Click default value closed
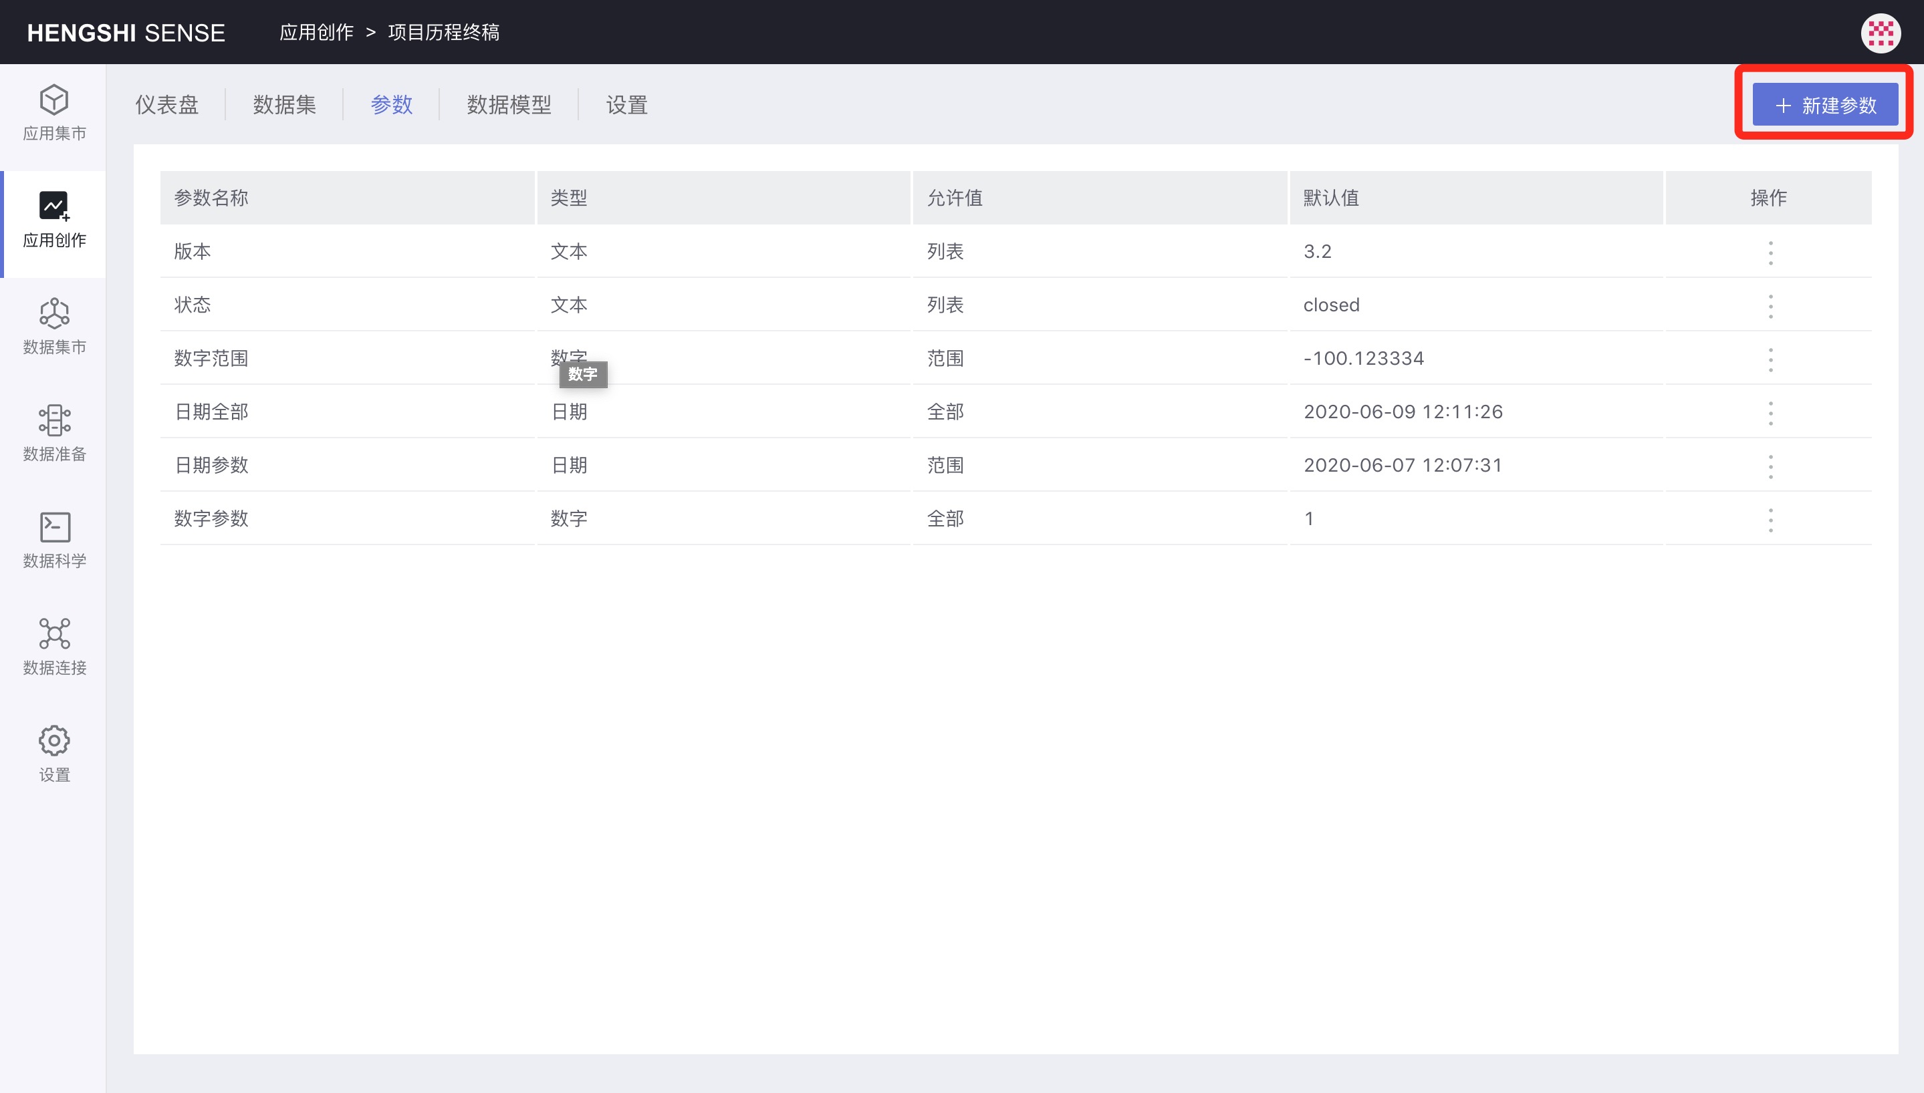The height and width of the screenshot is (1093, 1924). (1332, 305)
